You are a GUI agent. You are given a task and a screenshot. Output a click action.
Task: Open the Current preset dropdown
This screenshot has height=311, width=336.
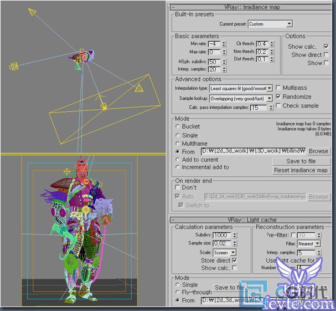[289, 24]
